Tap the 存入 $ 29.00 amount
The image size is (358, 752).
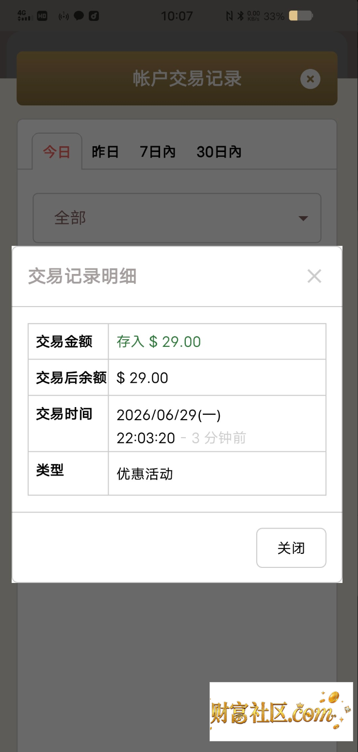(x=159, y=342)
